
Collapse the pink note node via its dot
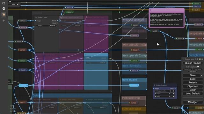pyautogui.click(x=150, y=10)
